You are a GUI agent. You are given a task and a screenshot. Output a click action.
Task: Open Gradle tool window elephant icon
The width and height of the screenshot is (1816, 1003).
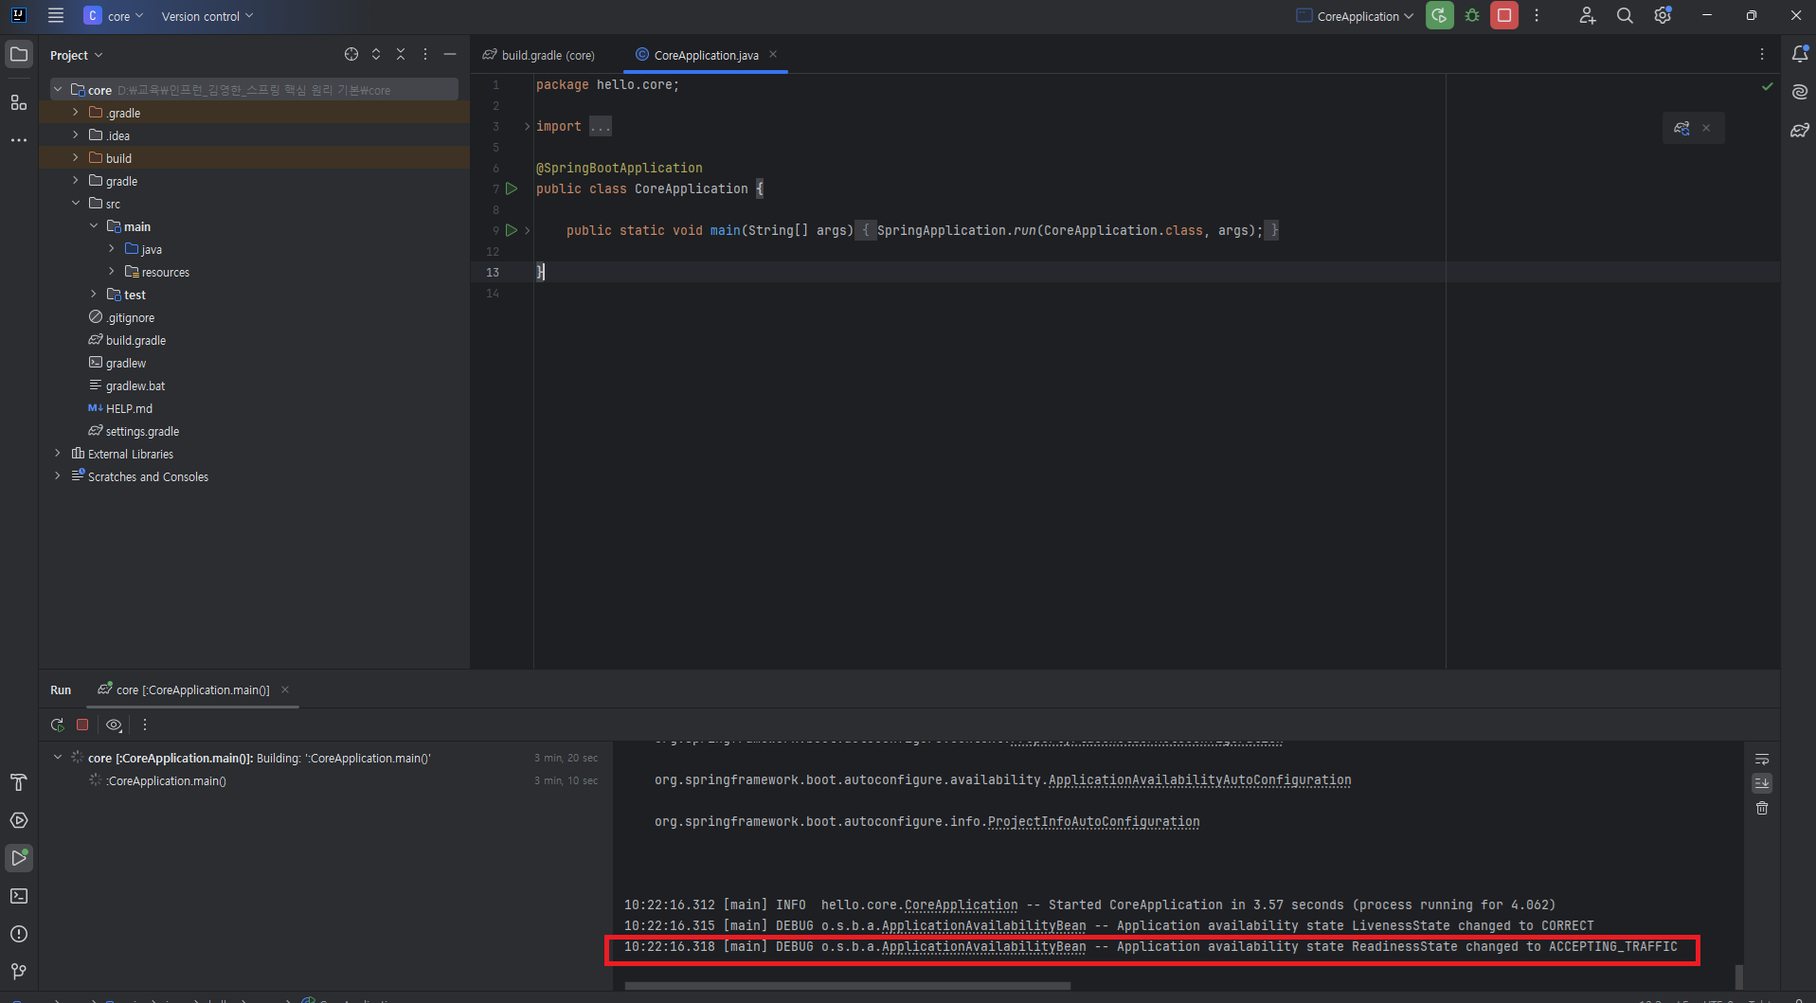pyautogui.click(x=1800, y=130)
